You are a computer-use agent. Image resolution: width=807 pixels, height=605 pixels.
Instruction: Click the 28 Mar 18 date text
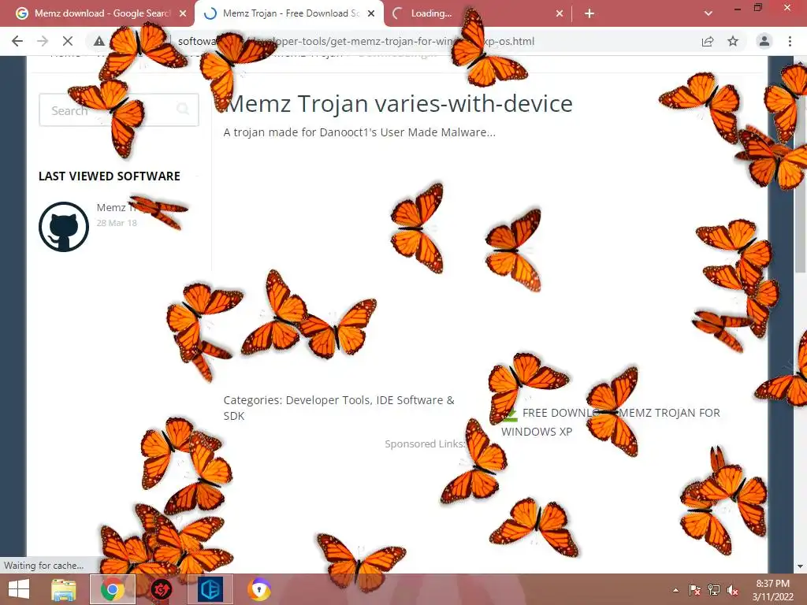117,223
